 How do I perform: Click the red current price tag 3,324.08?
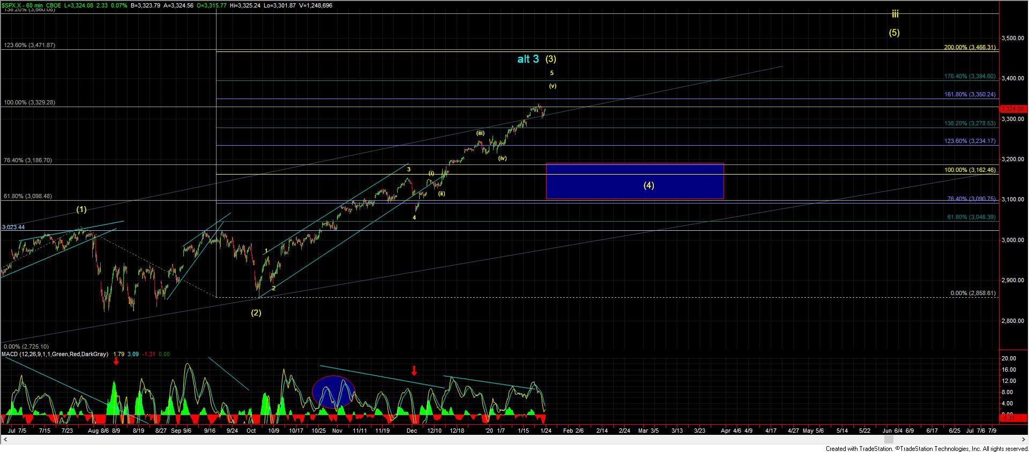(1012, 109)
